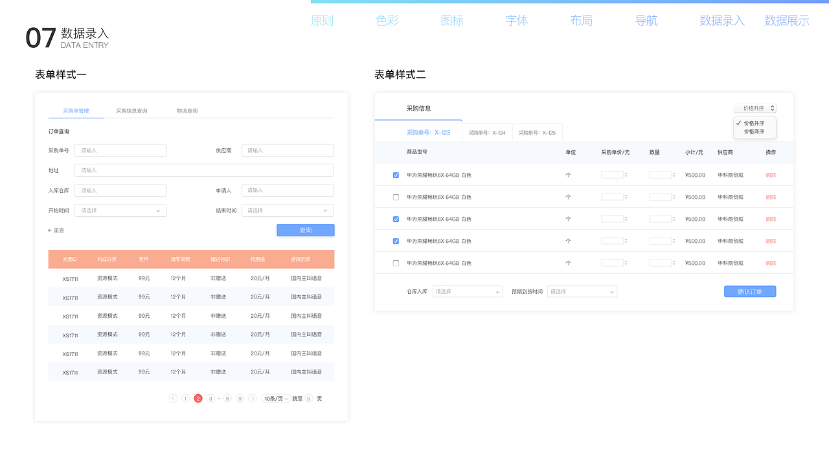The height and width of the screenshot is (466, 829).
Task: Go to page 1 in pagination
Action: point(185,399)
